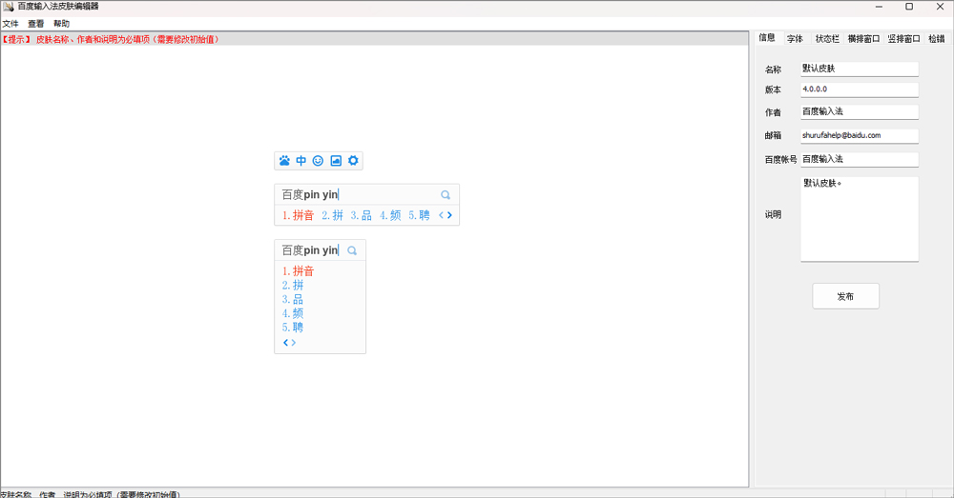Click search magnifier in horizontal candidate window

(446, 195)
